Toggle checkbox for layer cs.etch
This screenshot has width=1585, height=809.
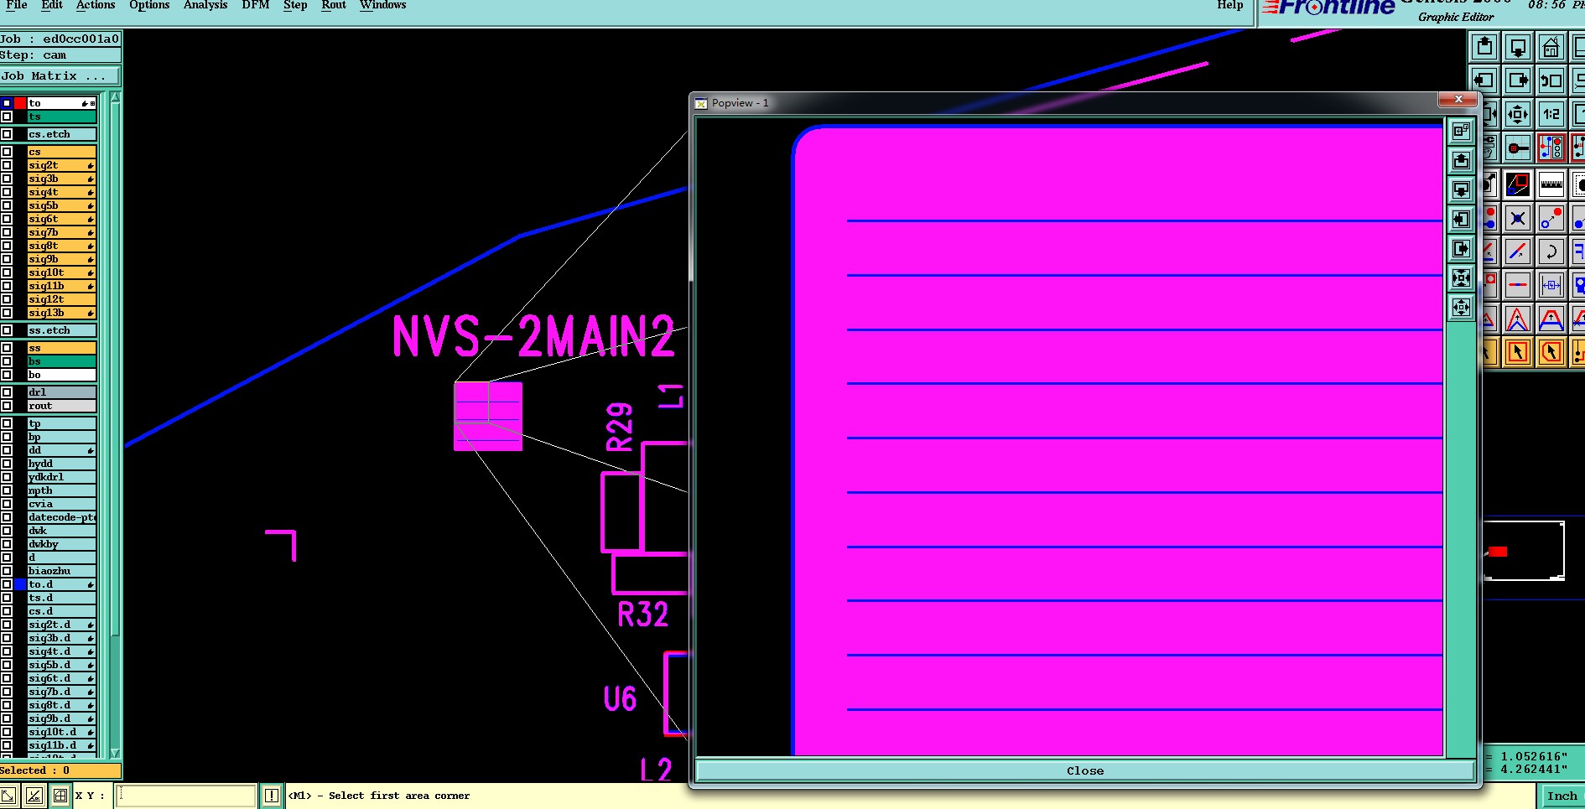click(x=7, y=134)
